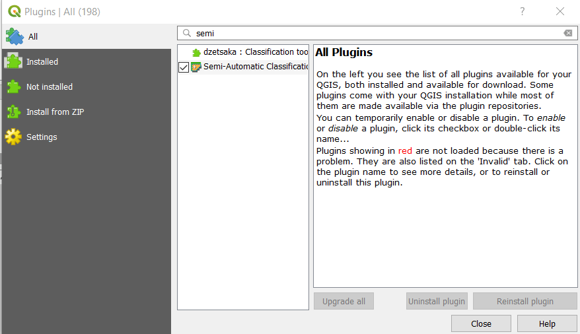Viewport: 580px width, 334px height.
Task: Click the Semi-Automatic Classification plugin icon
Action: point(196,67)
